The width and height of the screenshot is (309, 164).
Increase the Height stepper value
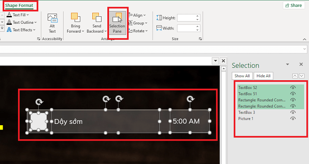(197, 16)
